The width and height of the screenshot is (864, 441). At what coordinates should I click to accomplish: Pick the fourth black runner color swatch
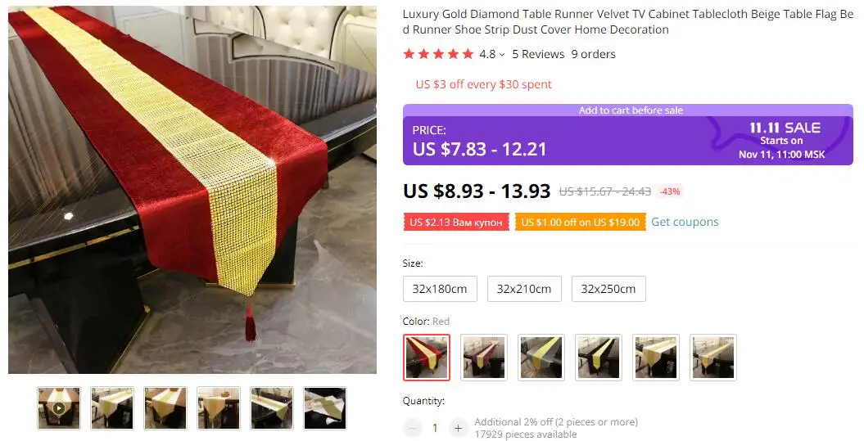(x=599, y=358)
